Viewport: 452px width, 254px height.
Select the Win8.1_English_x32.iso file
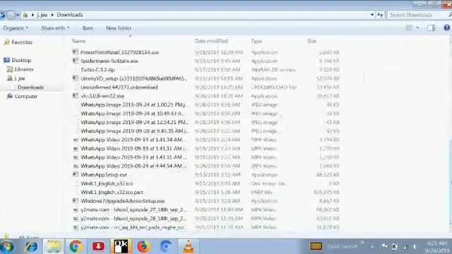(x=107, y=183)
